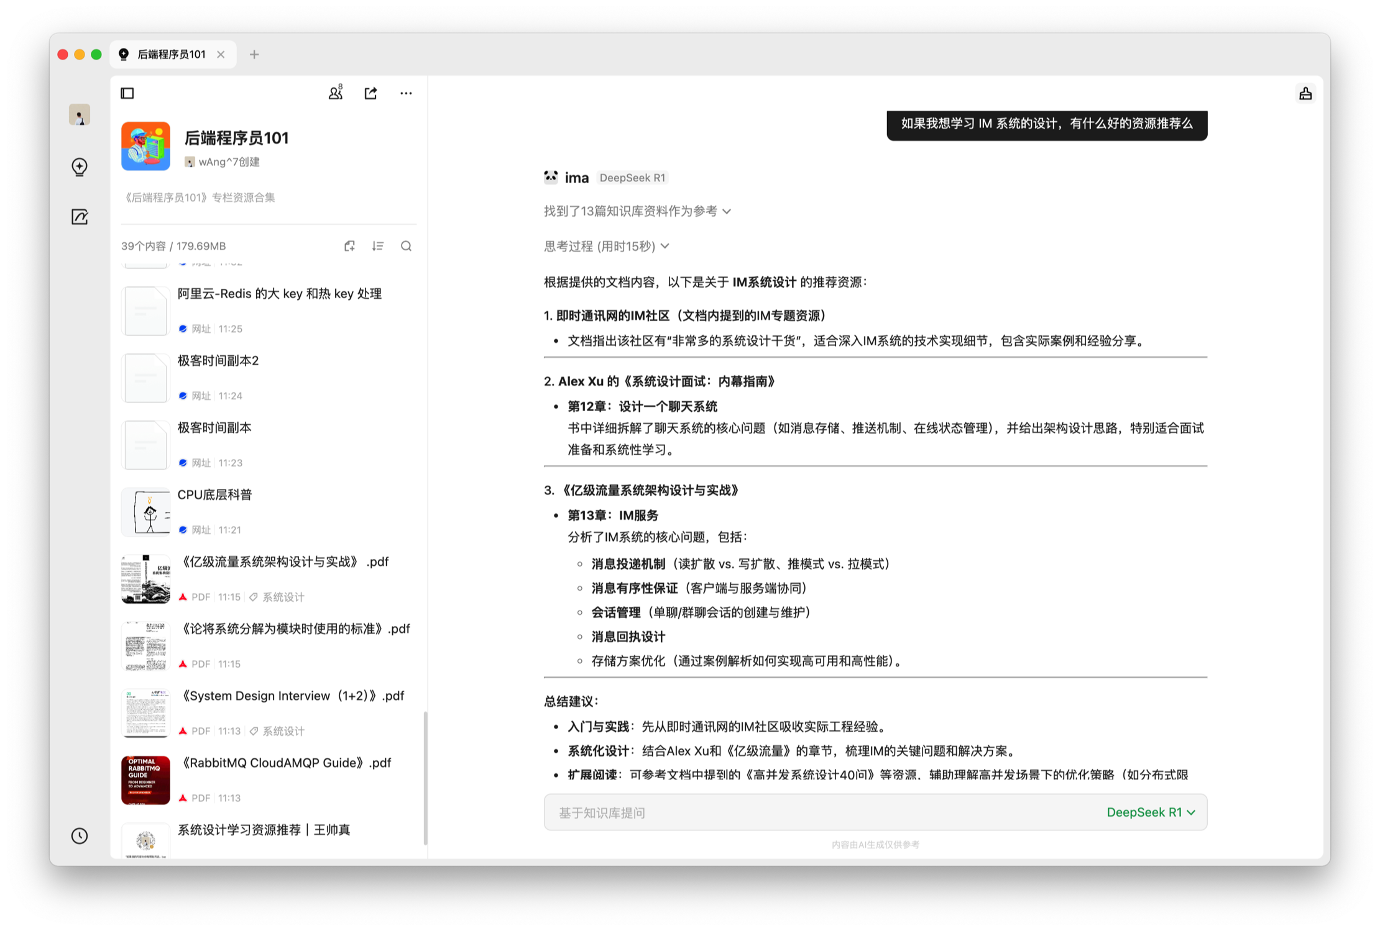Expand the thinking process section
The image size is (1380, 931).
[x=607, y=246]
